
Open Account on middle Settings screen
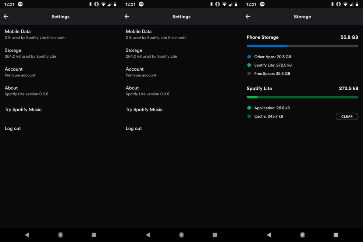click(182, 72)
